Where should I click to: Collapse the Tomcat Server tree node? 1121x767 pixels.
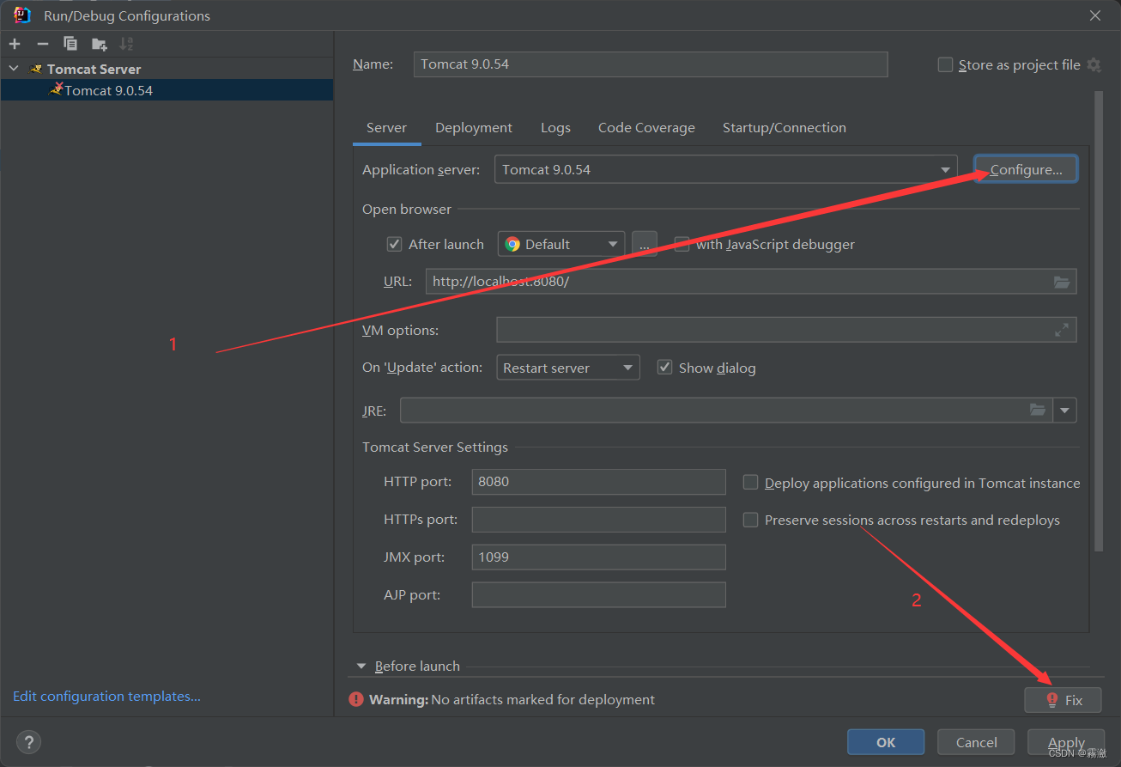[14, 69]
